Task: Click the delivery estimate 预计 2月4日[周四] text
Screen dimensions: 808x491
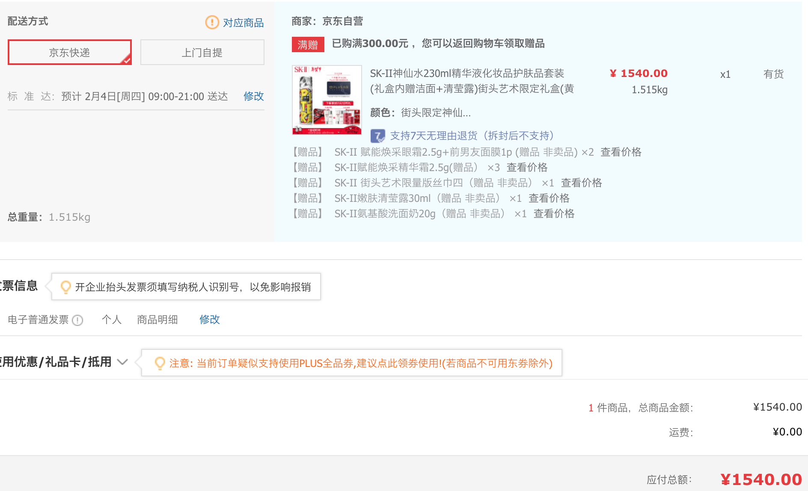Action: [x=145, y=96]
